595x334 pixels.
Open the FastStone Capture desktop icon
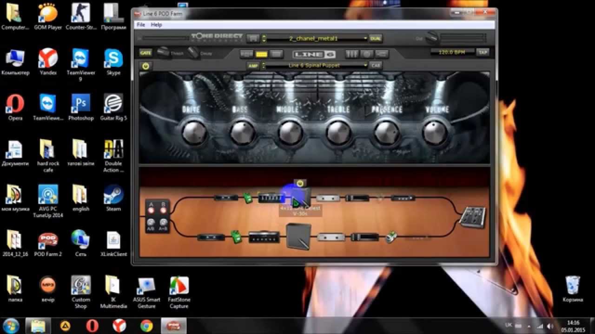[x=179, y=292]
